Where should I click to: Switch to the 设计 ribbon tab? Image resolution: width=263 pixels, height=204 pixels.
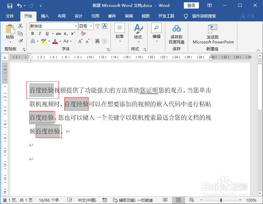click(78, 16)
